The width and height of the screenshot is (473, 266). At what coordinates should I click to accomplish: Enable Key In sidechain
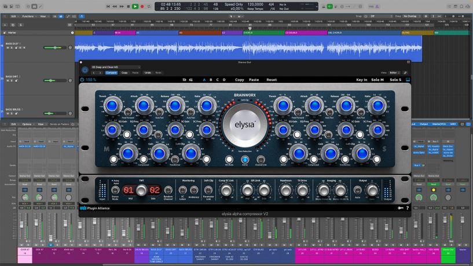pyautogui.click(x=362, y=80)
